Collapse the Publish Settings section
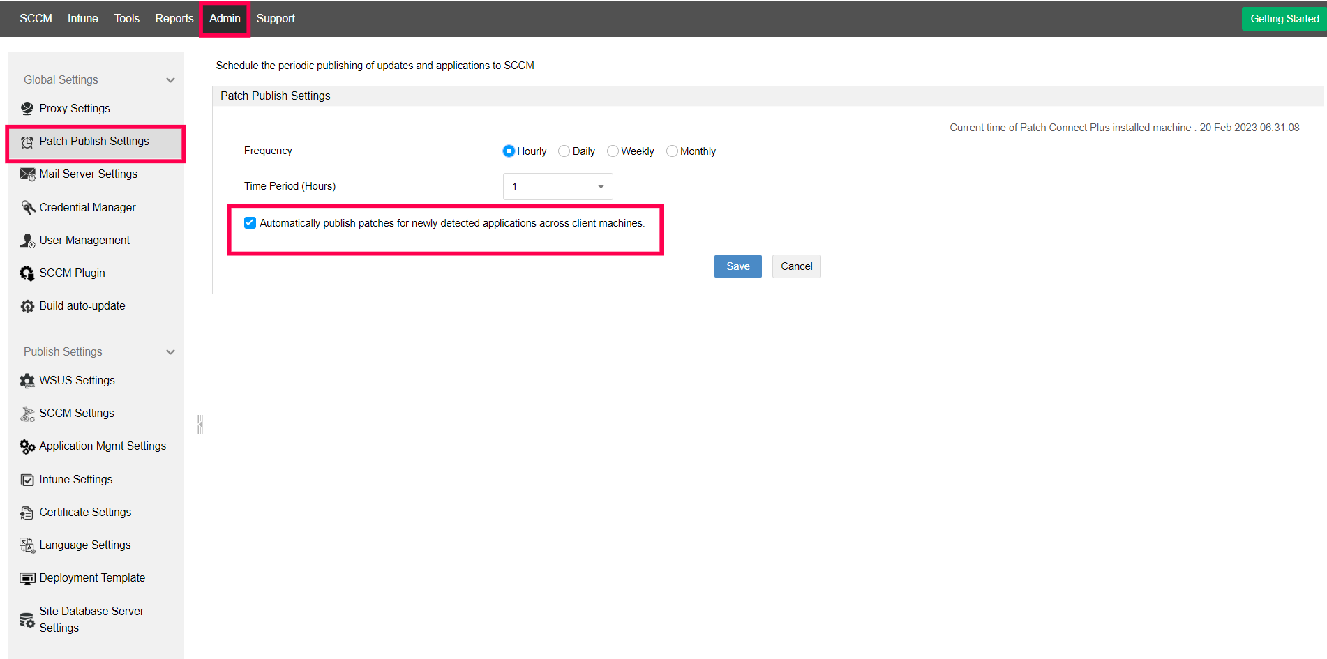The image size is (1327, 659). point(171,352)
